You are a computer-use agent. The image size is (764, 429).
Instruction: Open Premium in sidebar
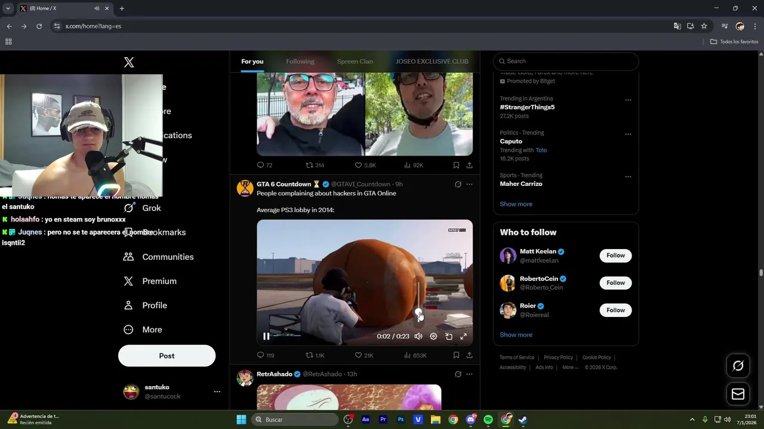coord(150,281)
